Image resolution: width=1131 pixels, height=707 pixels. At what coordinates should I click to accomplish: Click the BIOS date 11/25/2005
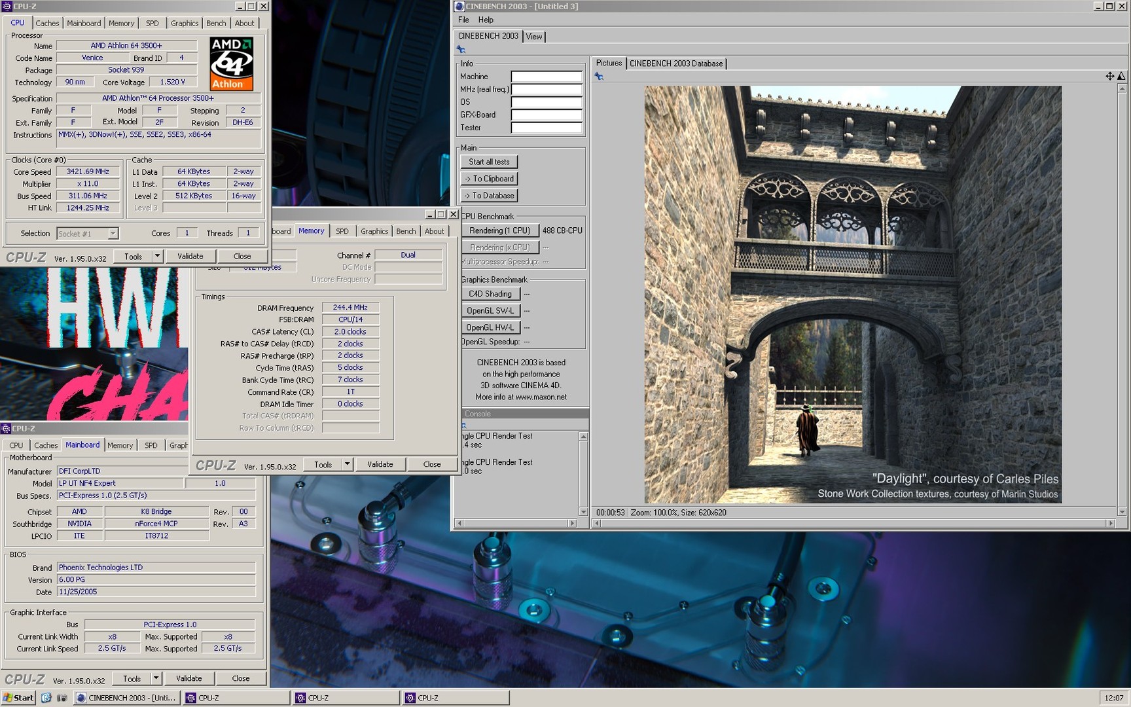(156, 592)
